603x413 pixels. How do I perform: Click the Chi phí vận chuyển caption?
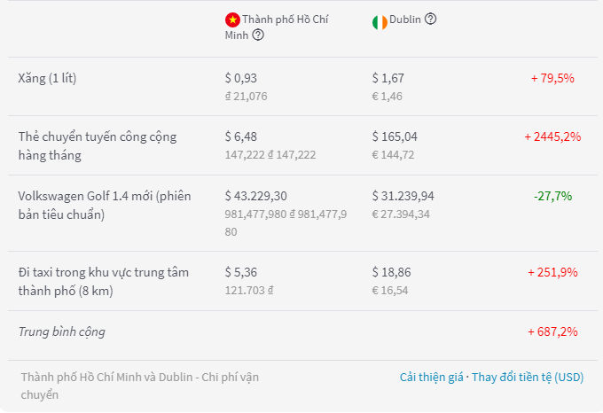140,386
